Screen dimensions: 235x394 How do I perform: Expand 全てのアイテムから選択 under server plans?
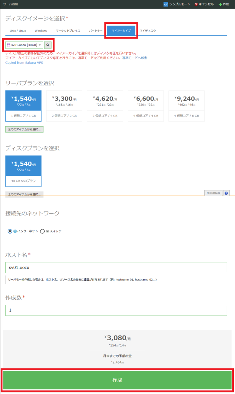pyautogui.click(x=24, y=130)
